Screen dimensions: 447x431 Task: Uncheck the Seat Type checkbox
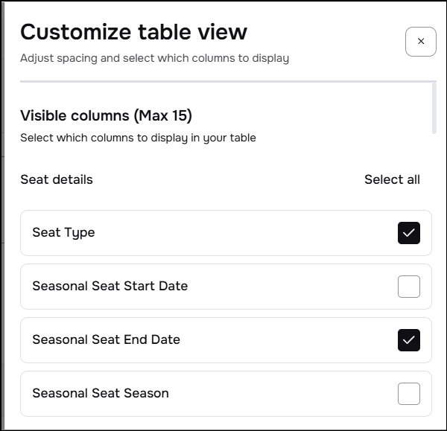[408, 233]
